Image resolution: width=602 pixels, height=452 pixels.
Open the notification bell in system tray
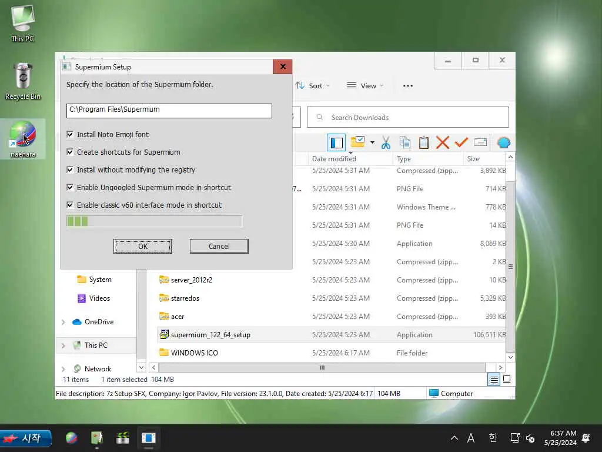pyautogui.click(x=586, y=438)
